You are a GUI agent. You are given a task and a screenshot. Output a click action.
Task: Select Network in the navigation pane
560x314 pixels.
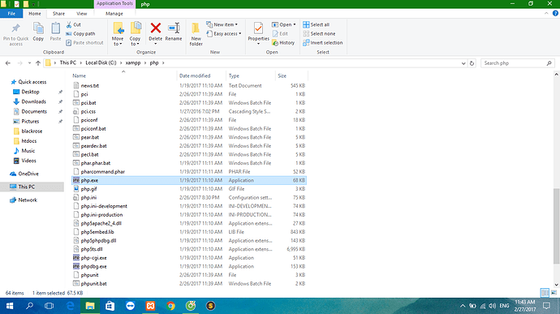point(28,200)
